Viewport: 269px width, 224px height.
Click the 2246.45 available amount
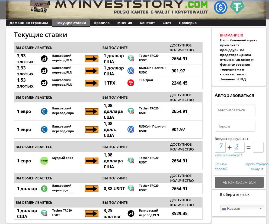(x=180, y=83)
